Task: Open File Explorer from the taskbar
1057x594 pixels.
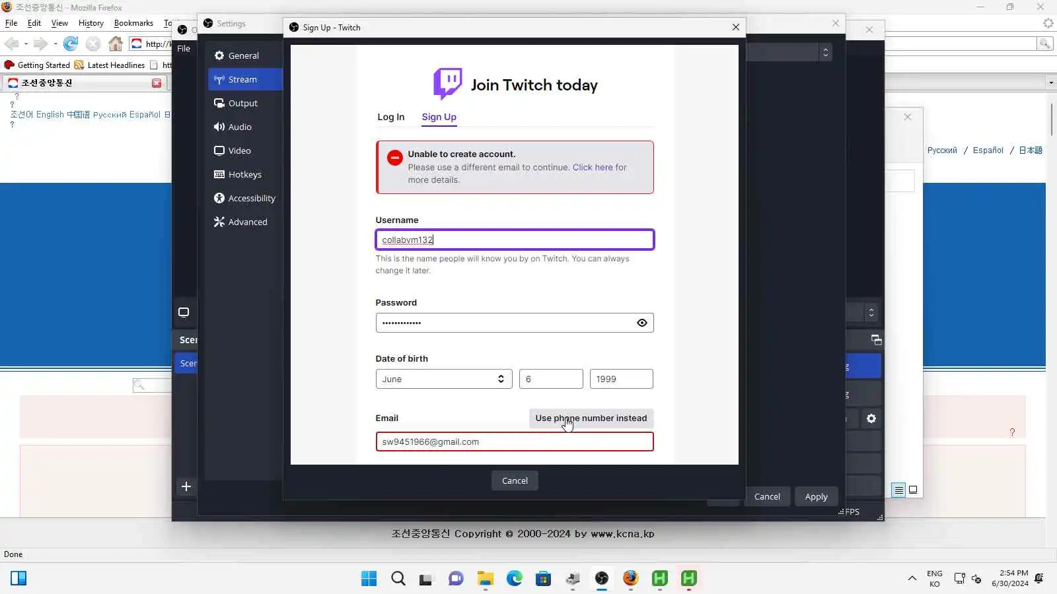Action: point(485,578)
